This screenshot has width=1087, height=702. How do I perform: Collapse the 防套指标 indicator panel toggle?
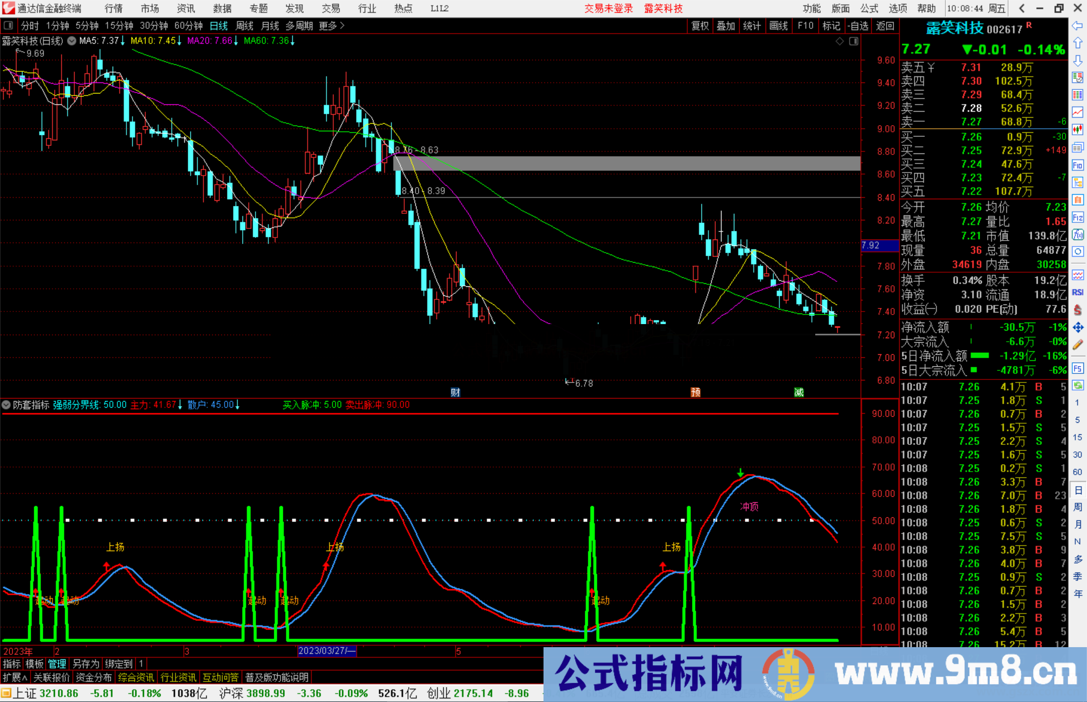6,405
